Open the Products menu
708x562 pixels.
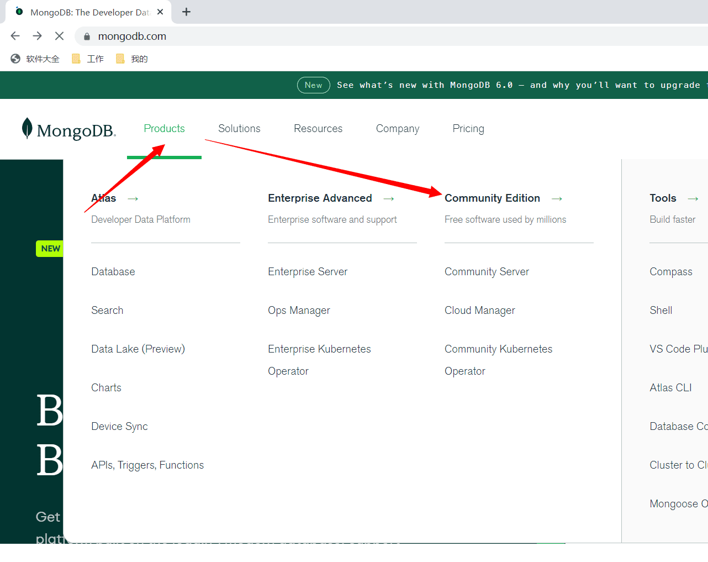pos(164,128)
